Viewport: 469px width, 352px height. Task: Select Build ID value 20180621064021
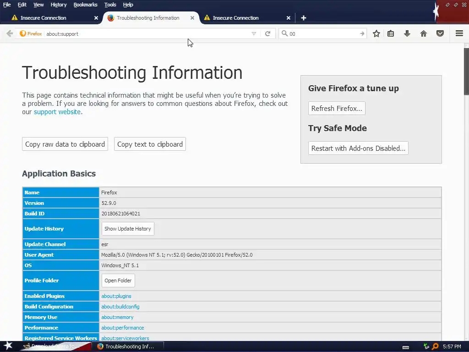(x=120, y=214)
